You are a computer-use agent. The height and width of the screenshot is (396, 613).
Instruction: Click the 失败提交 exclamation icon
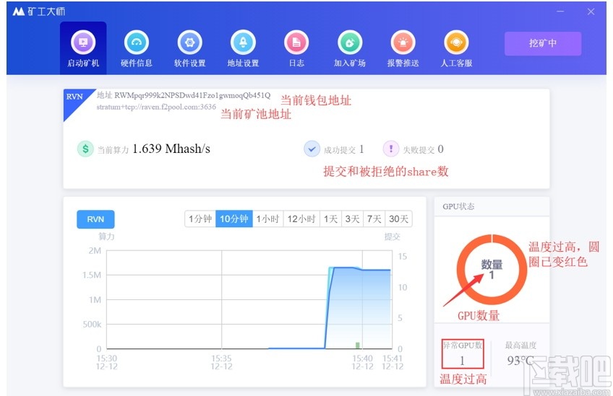(390, 149)
